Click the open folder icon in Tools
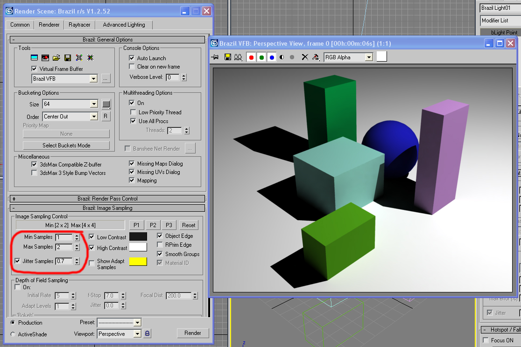 coord(56,58)
